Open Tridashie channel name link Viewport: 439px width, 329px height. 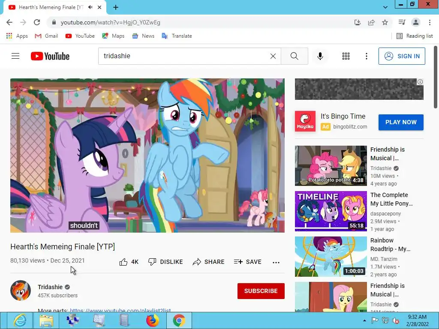(x=50, y=287)
